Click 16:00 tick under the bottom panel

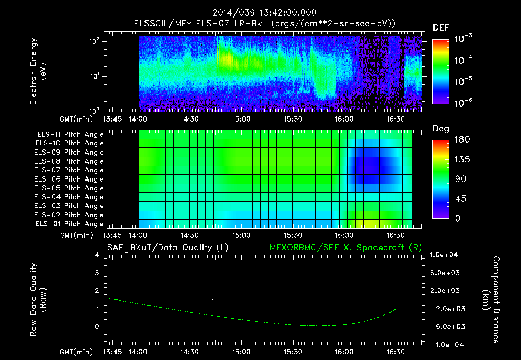point(344,352)
